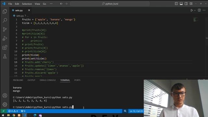Click line number 13 in the gutter

pos(16,62)
